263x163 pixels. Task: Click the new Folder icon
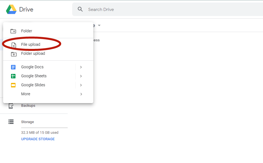pyautogui.click(x=13, y=31)
